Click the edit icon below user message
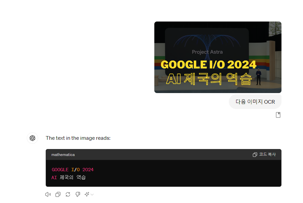This screenshot has height=203, width=303. (x=278, y=115)
